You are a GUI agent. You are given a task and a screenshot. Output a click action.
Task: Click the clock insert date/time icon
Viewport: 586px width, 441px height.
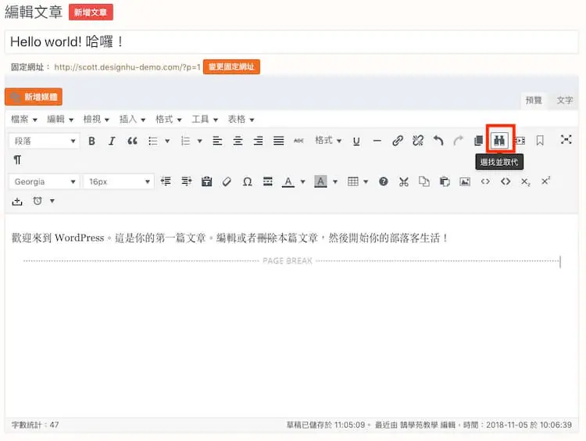tap(38, 201)
